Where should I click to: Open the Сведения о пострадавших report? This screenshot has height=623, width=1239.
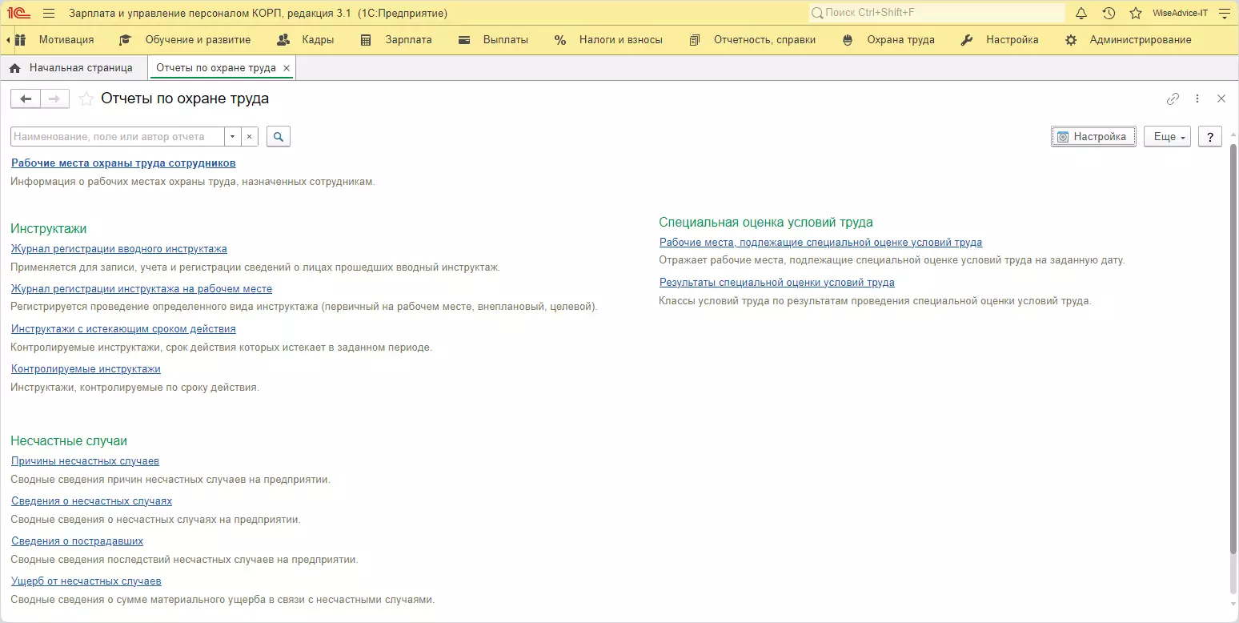pyautogui.click(x=77, y=541)
